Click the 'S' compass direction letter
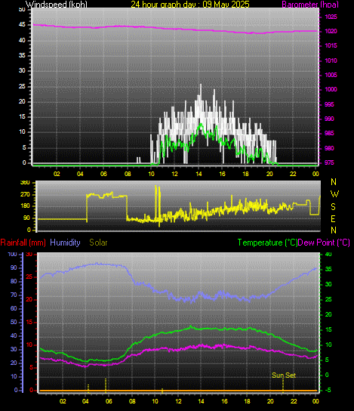Viewport: 354px width, 411px height. pos(334,207)
